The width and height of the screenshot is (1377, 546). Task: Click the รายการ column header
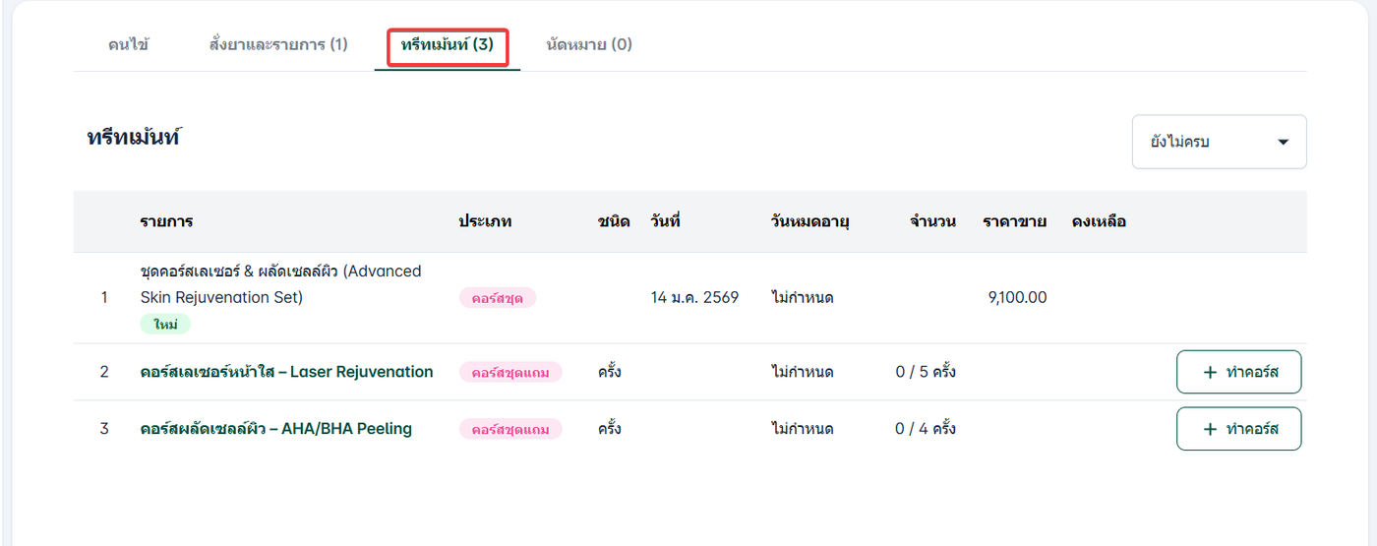[x=166, y=221]
